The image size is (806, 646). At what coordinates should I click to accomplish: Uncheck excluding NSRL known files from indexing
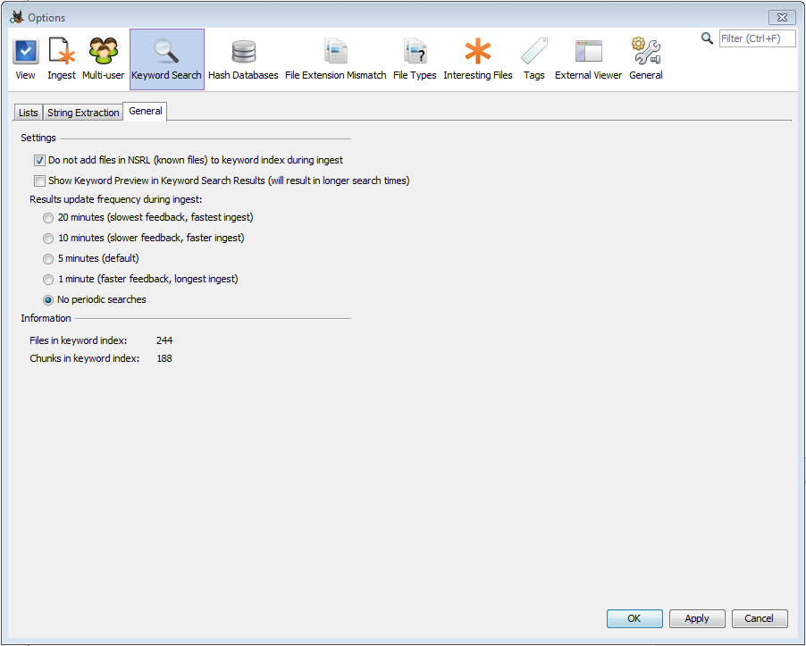(39, 160)
